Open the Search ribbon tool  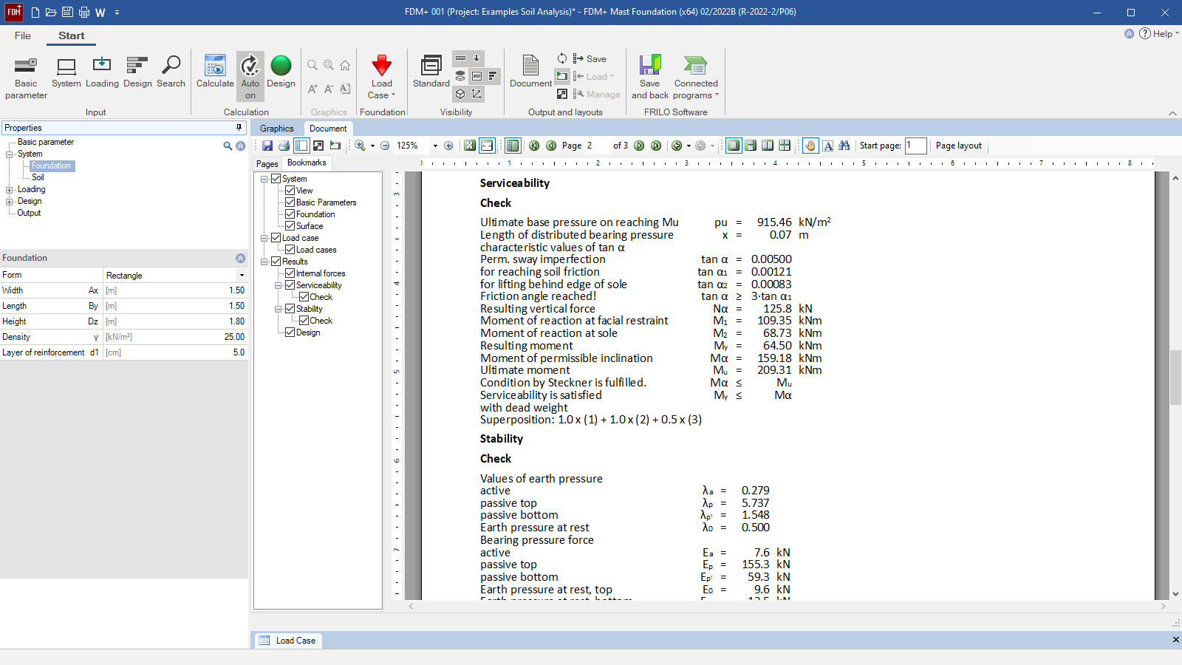[x=171, y=73]
